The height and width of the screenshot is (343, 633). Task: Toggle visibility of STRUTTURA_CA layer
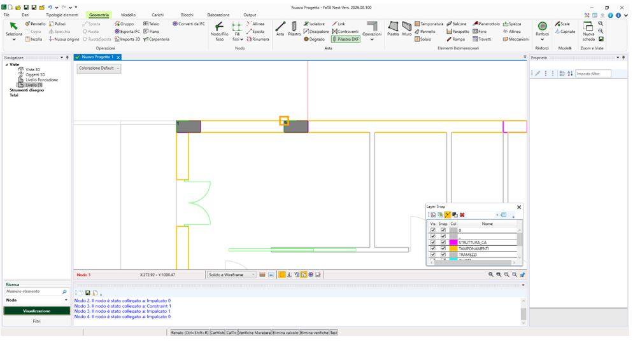pos(433,243)
